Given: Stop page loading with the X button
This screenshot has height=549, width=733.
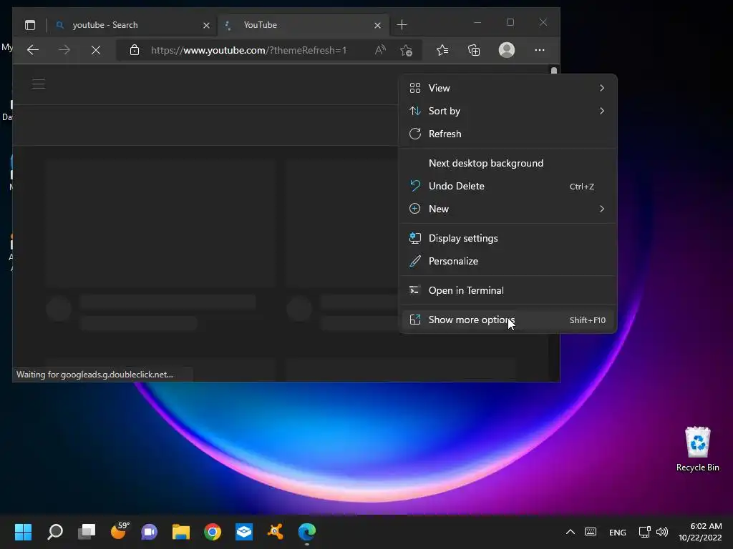Looking at the screenshot, I should 96,50.
